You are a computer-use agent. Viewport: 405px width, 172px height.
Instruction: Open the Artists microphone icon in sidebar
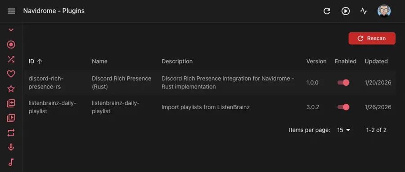click(x=11, y=147)
